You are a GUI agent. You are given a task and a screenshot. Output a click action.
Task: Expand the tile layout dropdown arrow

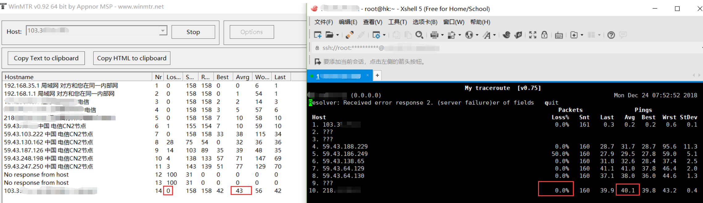[599, 35]
